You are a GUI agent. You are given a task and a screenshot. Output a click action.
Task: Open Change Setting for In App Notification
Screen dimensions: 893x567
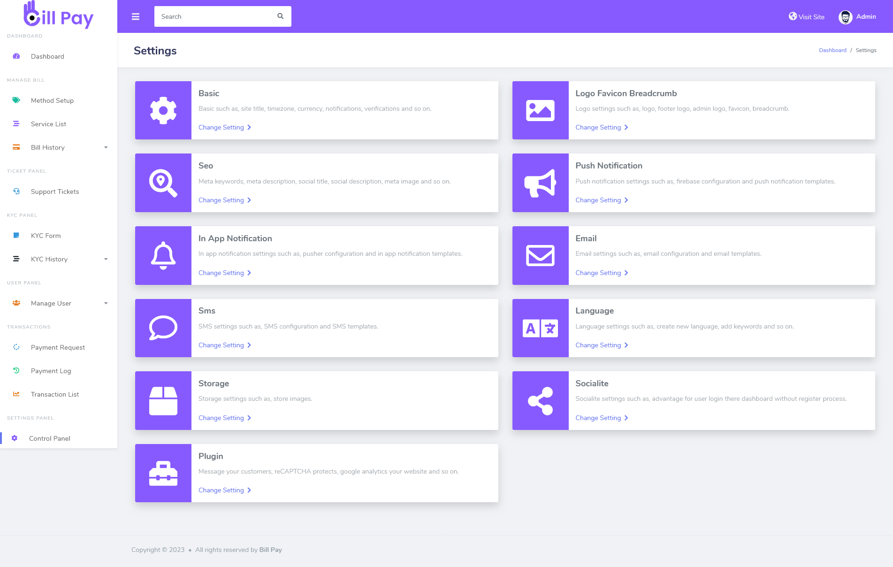pos(225,273)
